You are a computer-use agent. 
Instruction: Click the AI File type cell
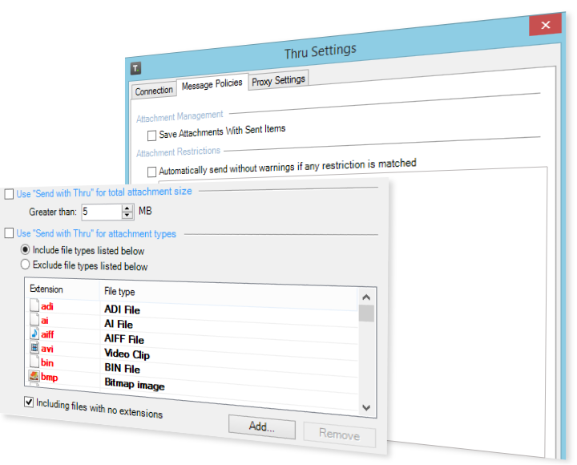[119, 324]
